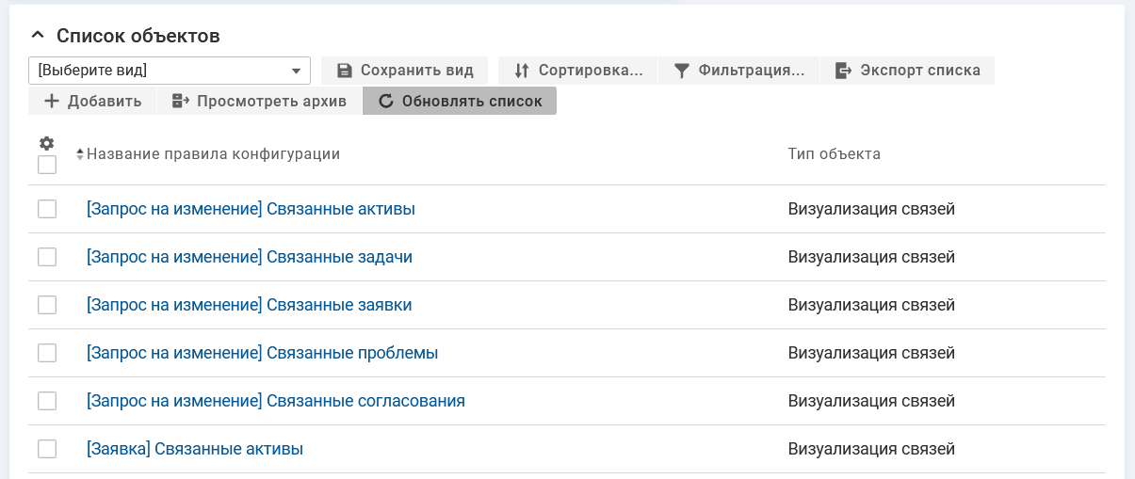Open [Запрос на изменение] Связанные проблемы link
Viewport: 1135px width, 479px height.
click(x=262, y=353)
